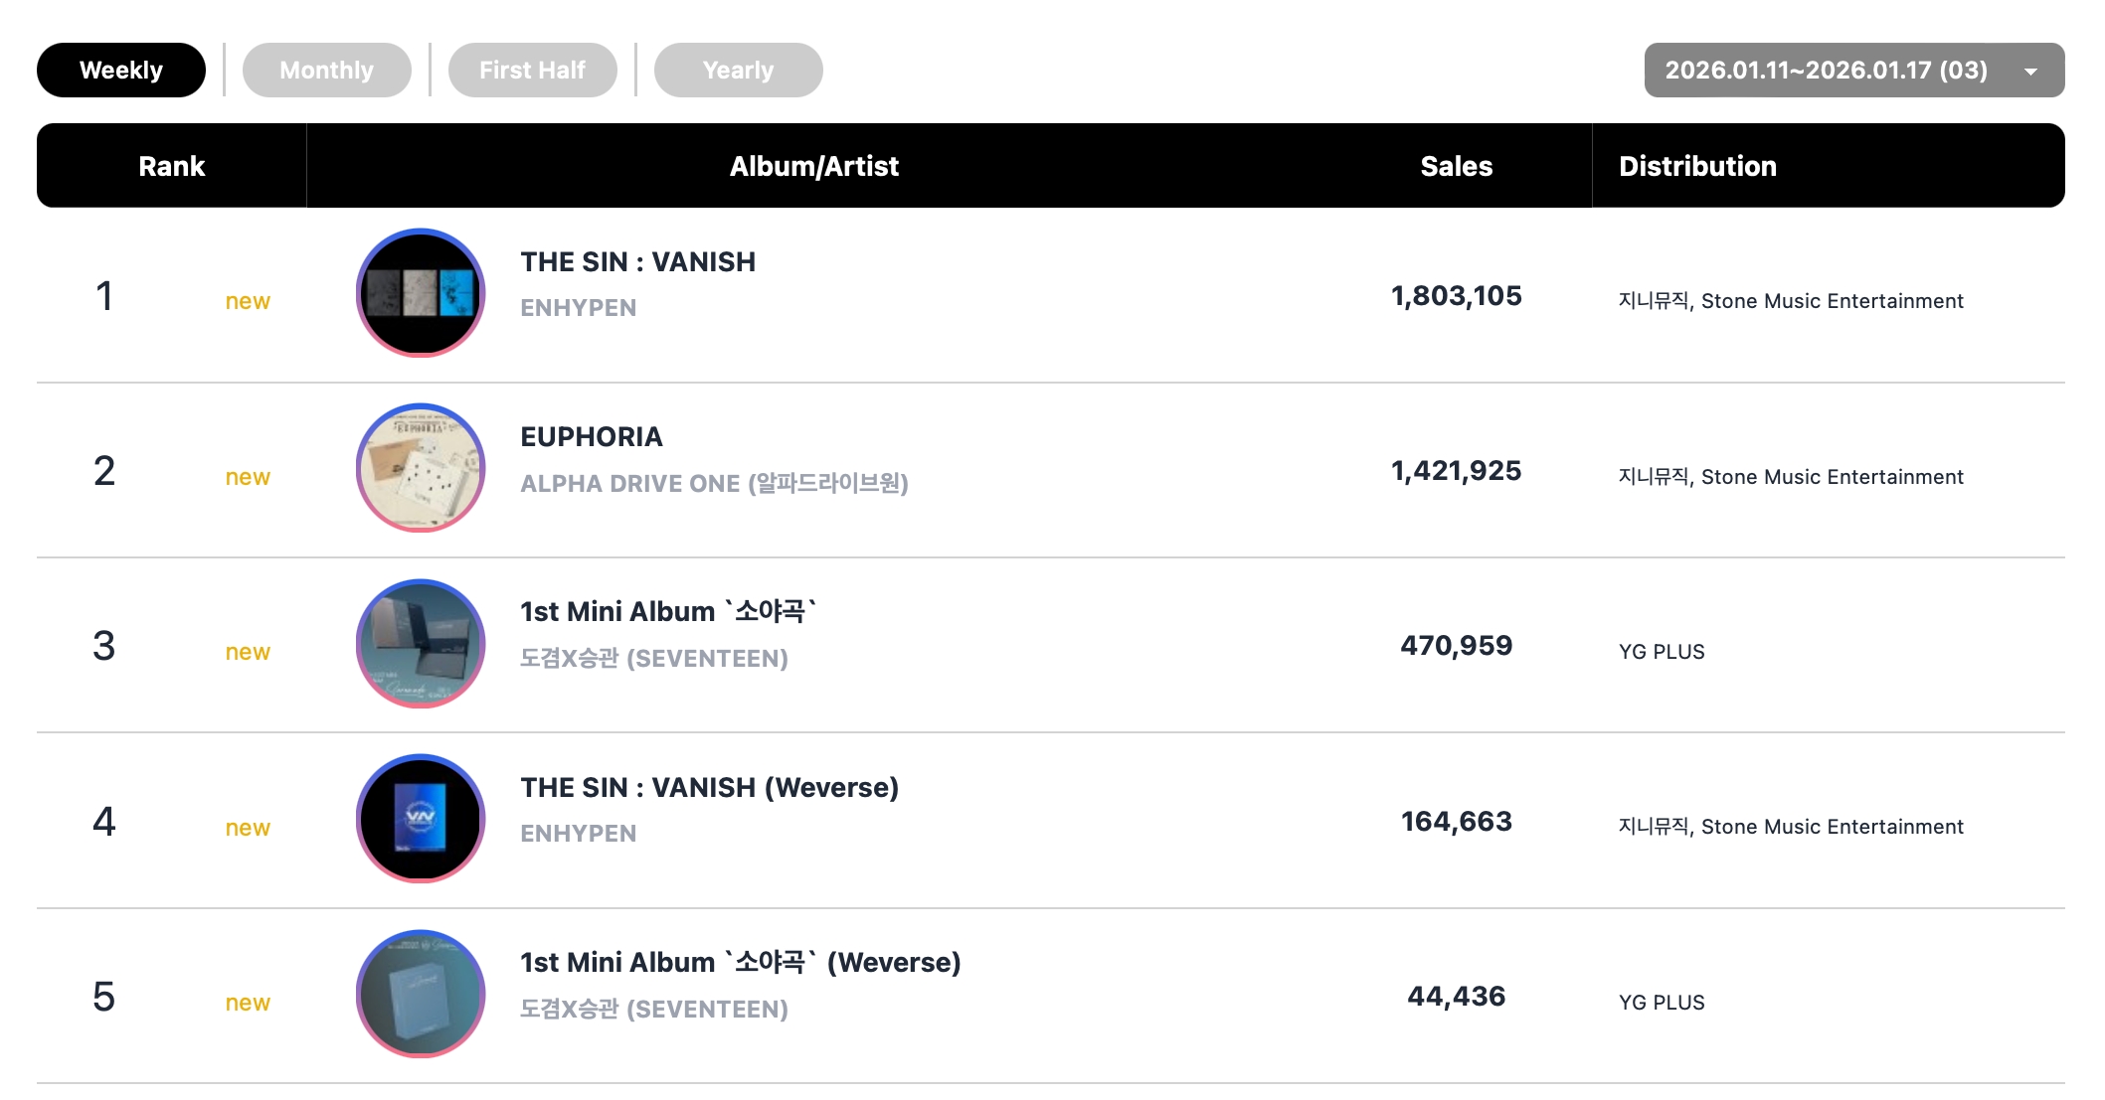Image resolution: width=2105 pixels, height=1100 pixels.
Task: Click the dropdown arrow beside 2026.01.17 (03)
Action: 2031,72
